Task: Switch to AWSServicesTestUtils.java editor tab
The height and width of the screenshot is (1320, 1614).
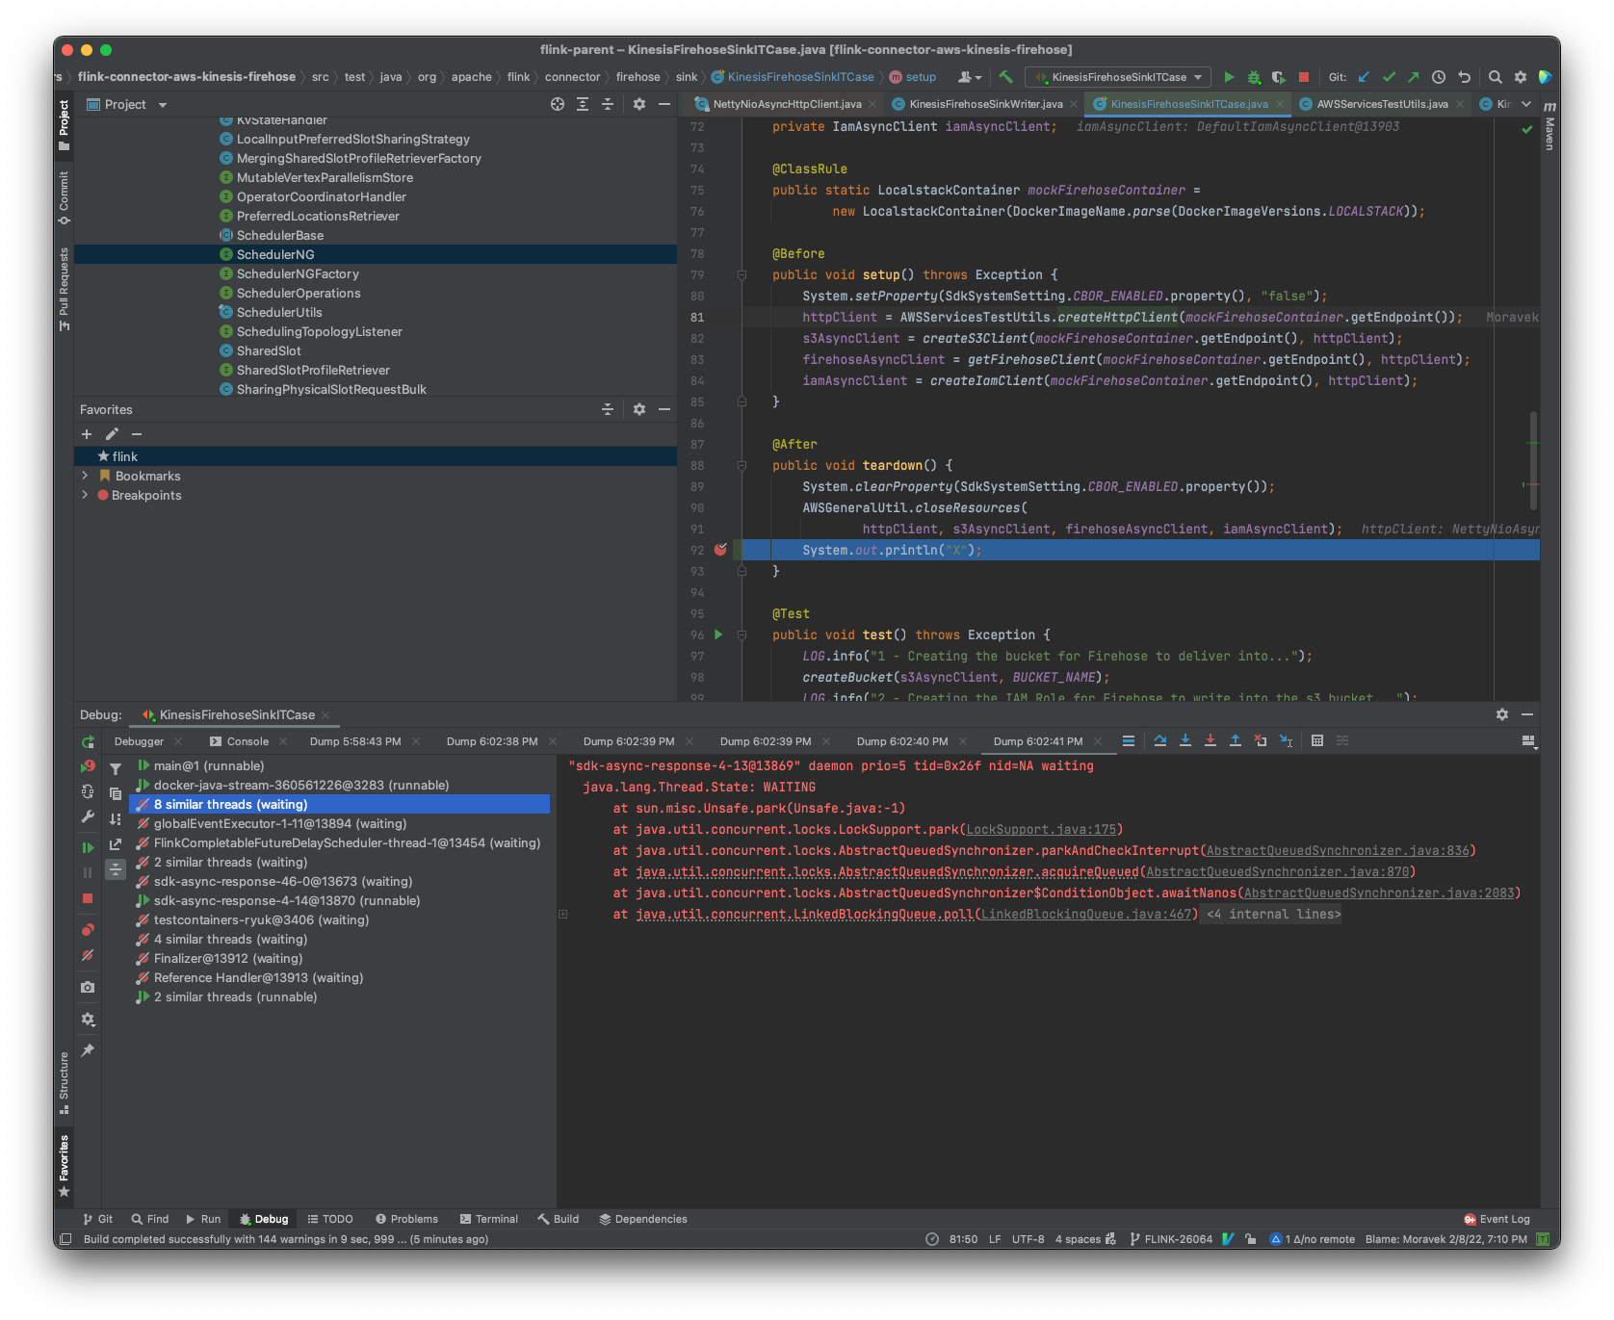Action: click(1382, 104)
